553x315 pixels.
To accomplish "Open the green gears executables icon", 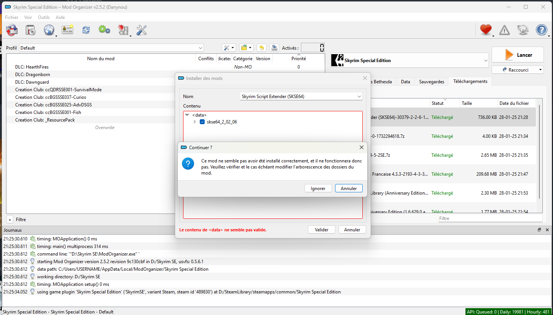I will (104, 30).
